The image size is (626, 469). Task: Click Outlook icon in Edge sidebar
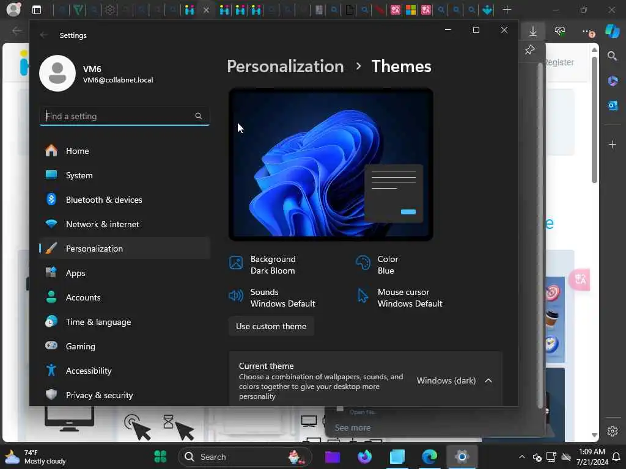[613, 105]
